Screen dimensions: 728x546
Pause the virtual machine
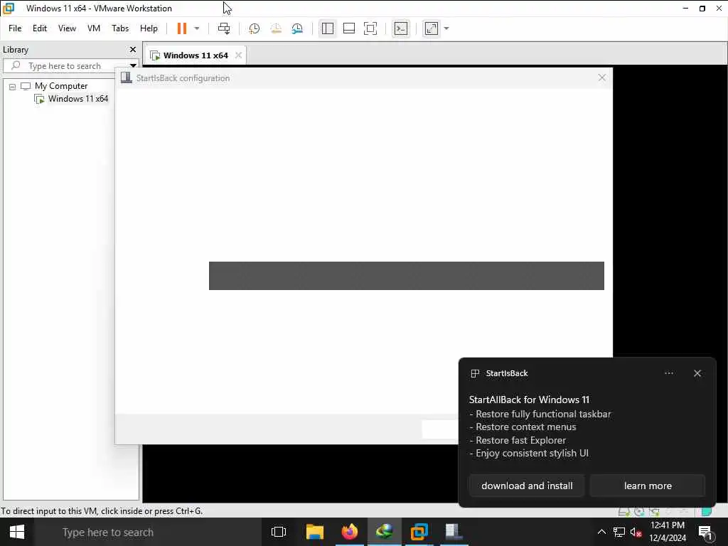coord(181,28)
